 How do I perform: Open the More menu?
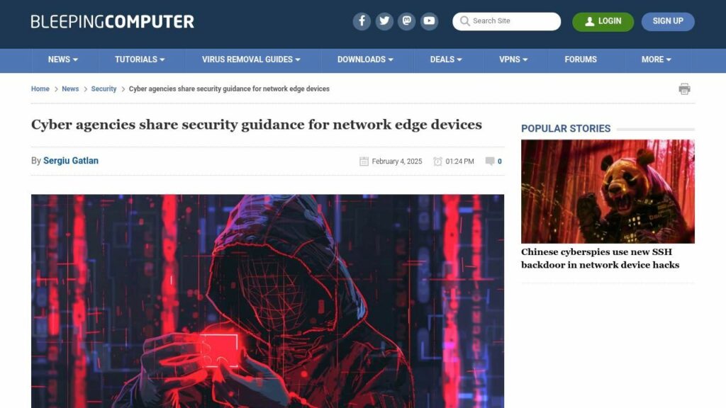coord(656,59)
